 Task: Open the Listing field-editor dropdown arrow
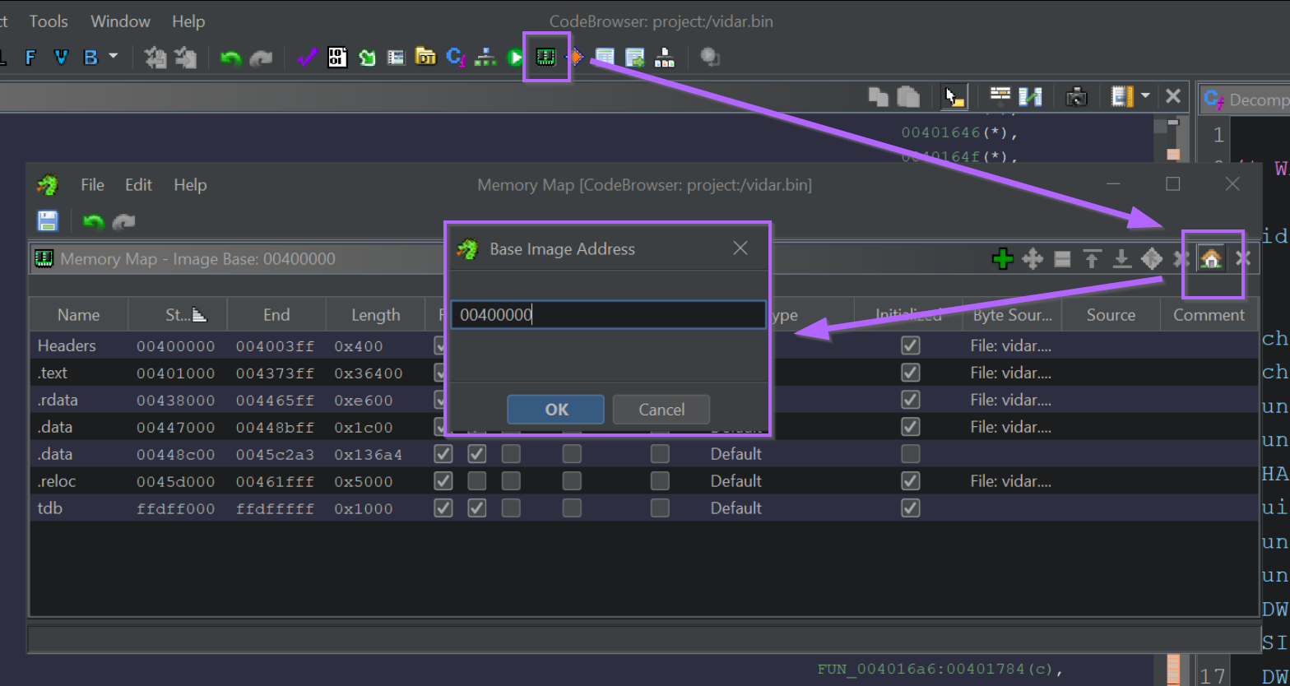coord(1145,96)
